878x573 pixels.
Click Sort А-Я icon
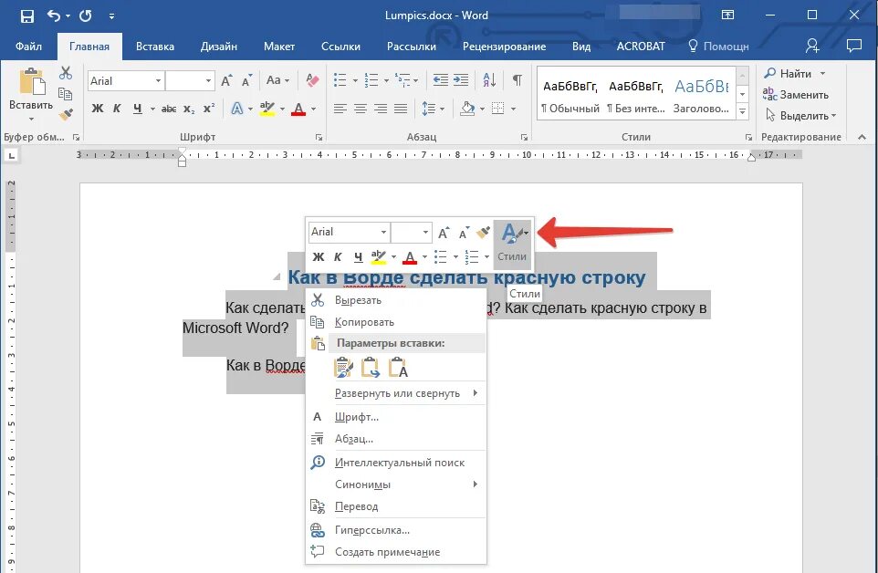point(489,80)
